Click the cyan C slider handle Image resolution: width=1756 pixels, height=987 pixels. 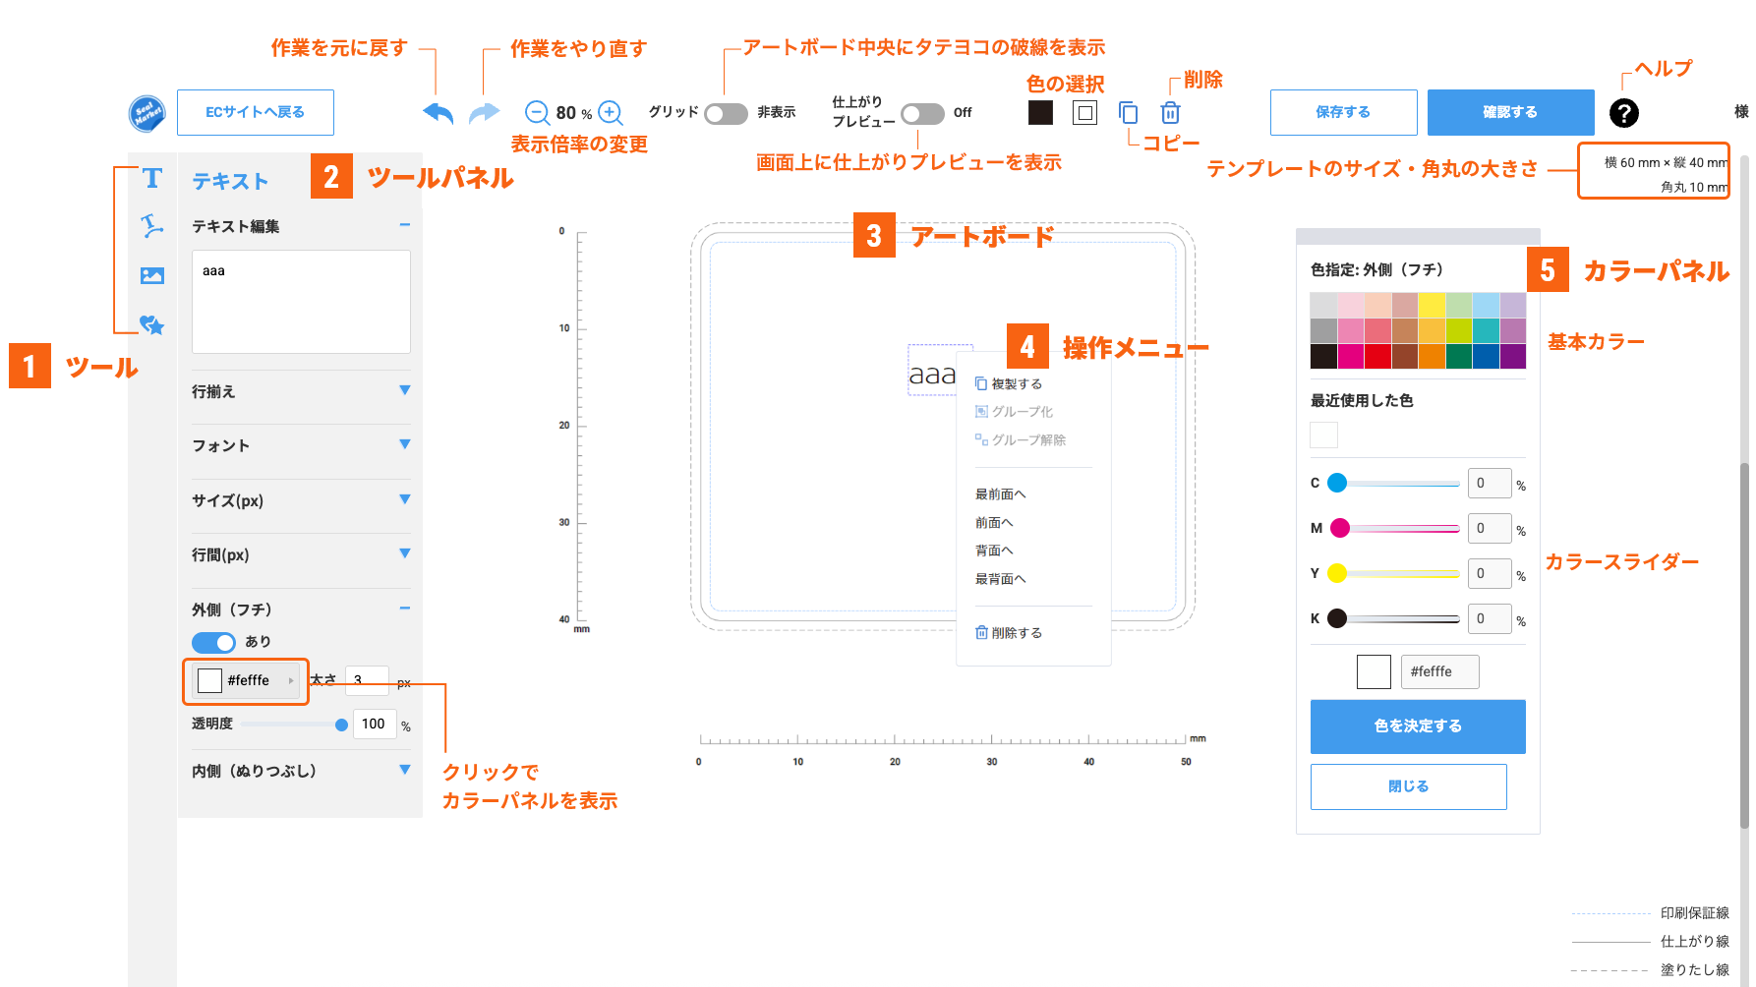click(1337, 483)
